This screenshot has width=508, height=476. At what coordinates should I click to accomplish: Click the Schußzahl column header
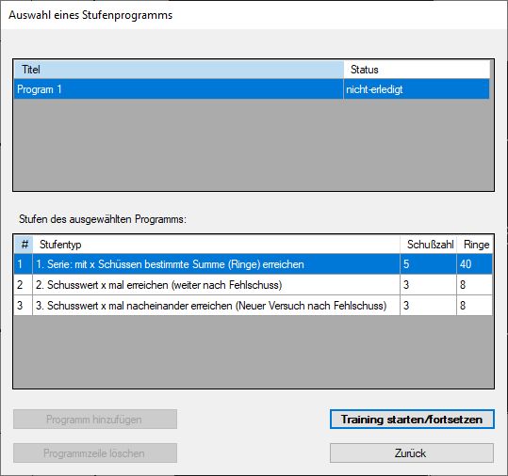coord(428,245)
